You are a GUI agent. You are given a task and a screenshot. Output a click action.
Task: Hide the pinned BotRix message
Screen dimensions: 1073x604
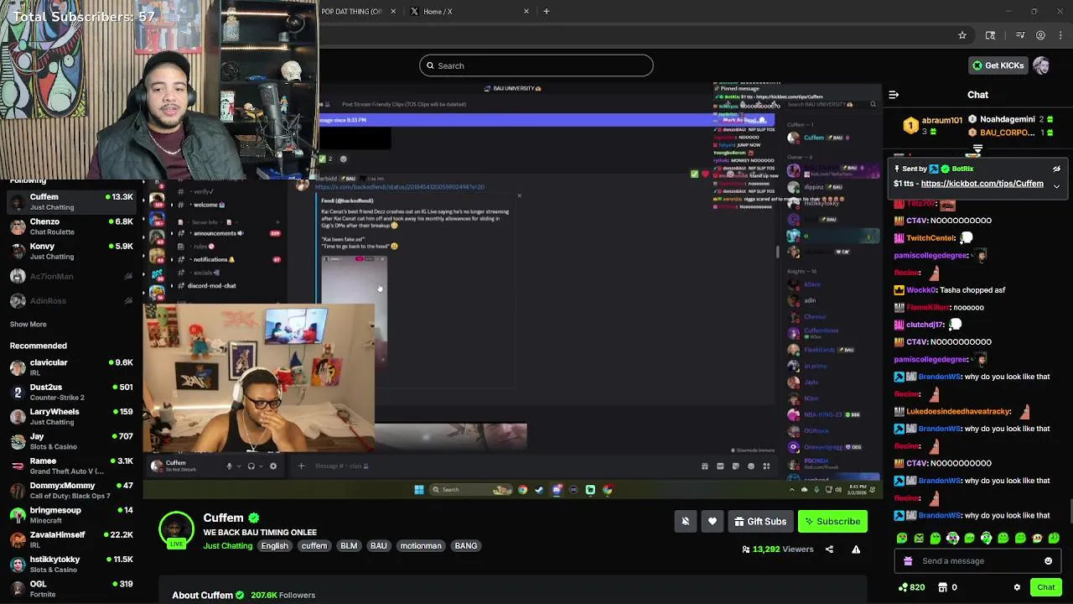[x=1056, y=169]
